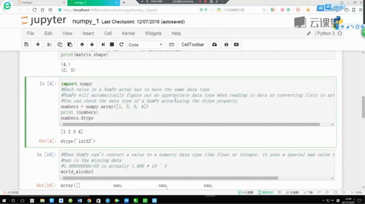Open the Cell menu
Image resolution: width=365 pixels, height=204 pixels.
[x=108, y=33]
